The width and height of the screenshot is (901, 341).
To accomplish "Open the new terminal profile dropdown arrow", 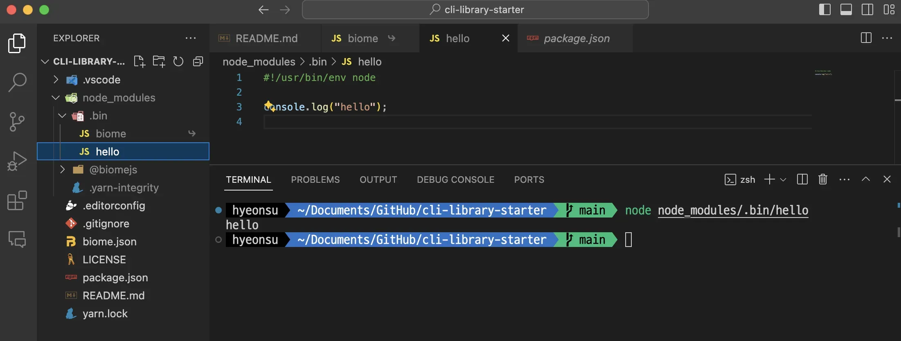I will [783, 179].
